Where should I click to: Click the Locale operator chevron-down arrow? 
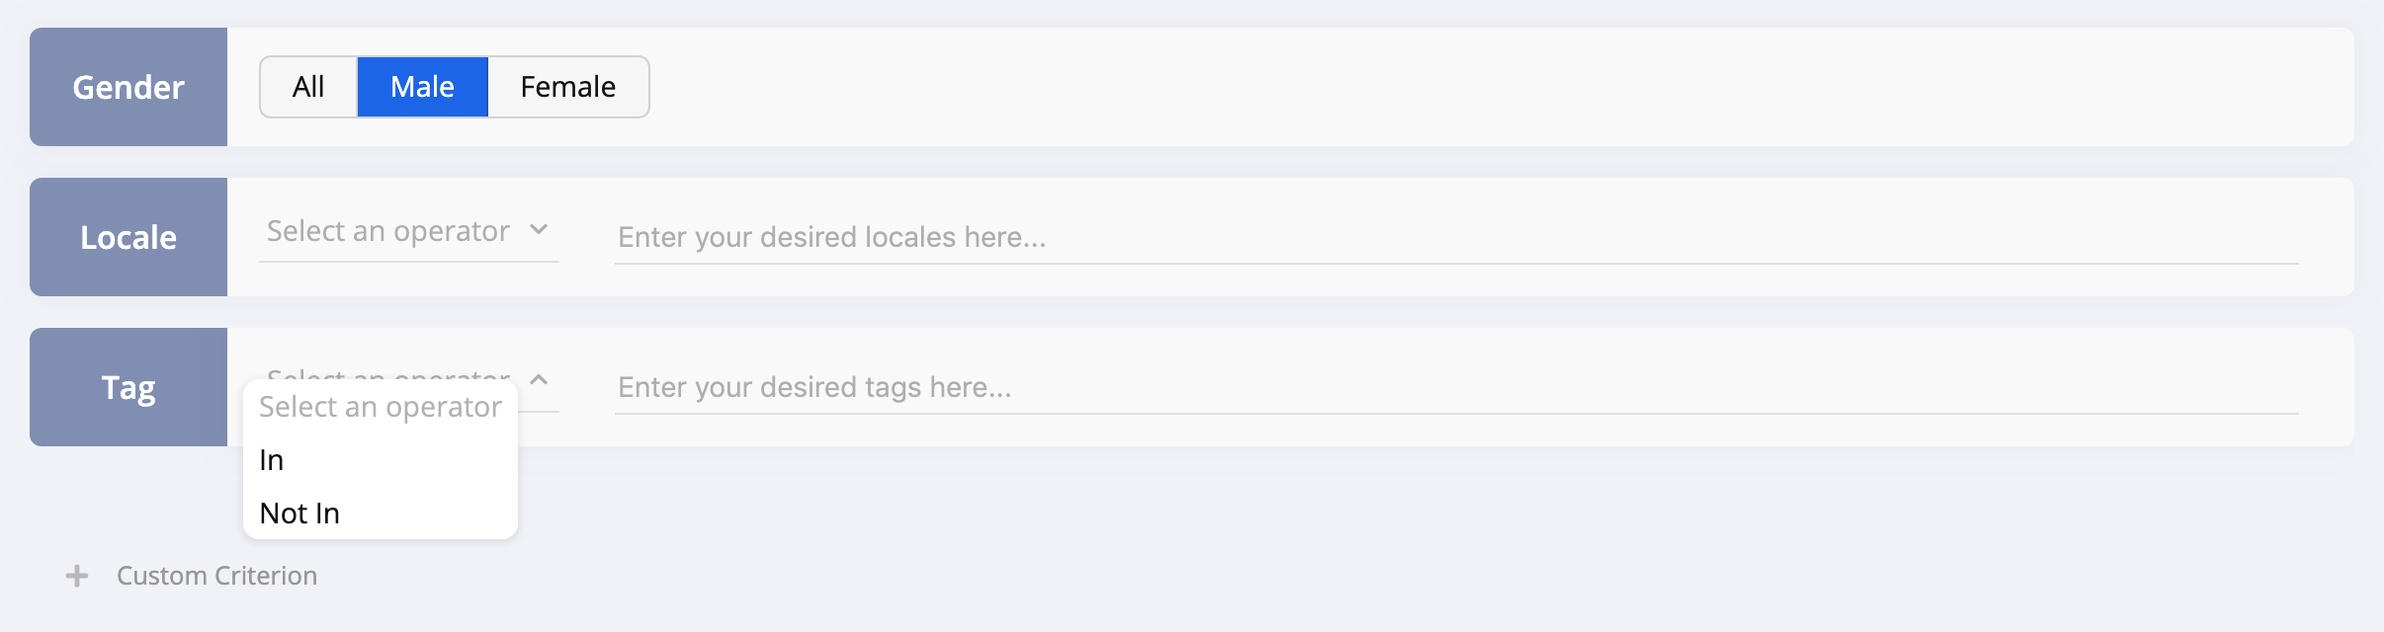pos(539,229)
